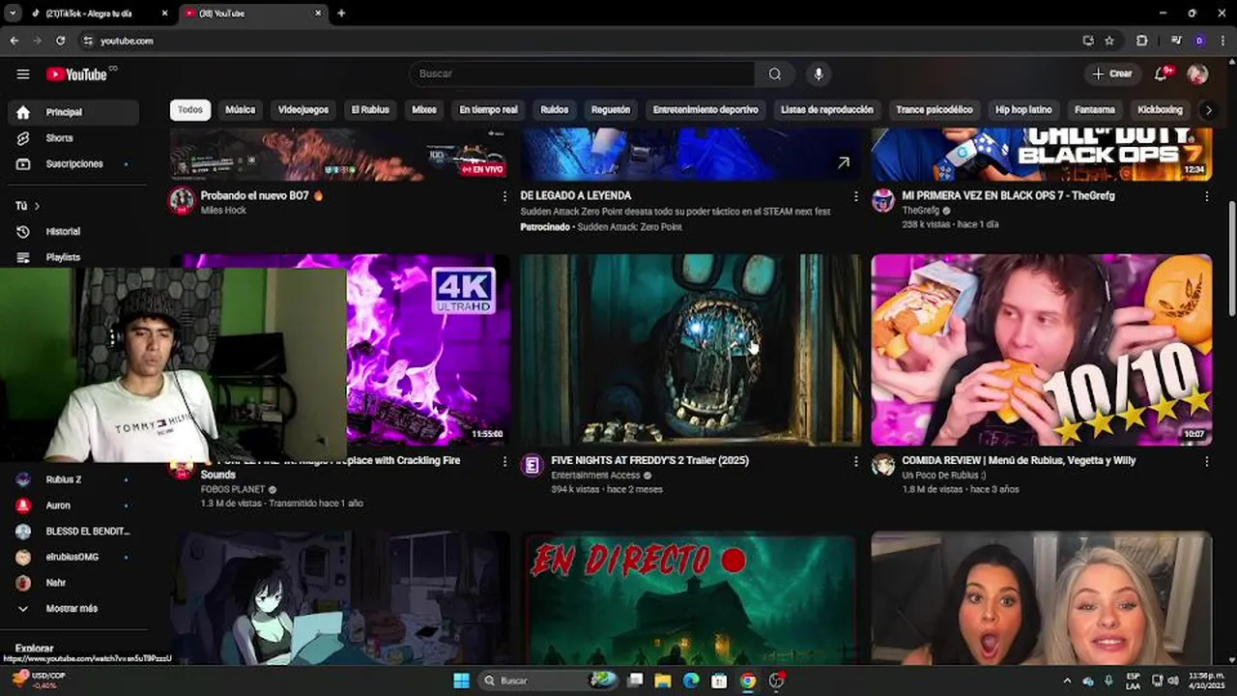Select the Fantasma filter chip
1237x696 pixels.
click(x=1095, y=110)
